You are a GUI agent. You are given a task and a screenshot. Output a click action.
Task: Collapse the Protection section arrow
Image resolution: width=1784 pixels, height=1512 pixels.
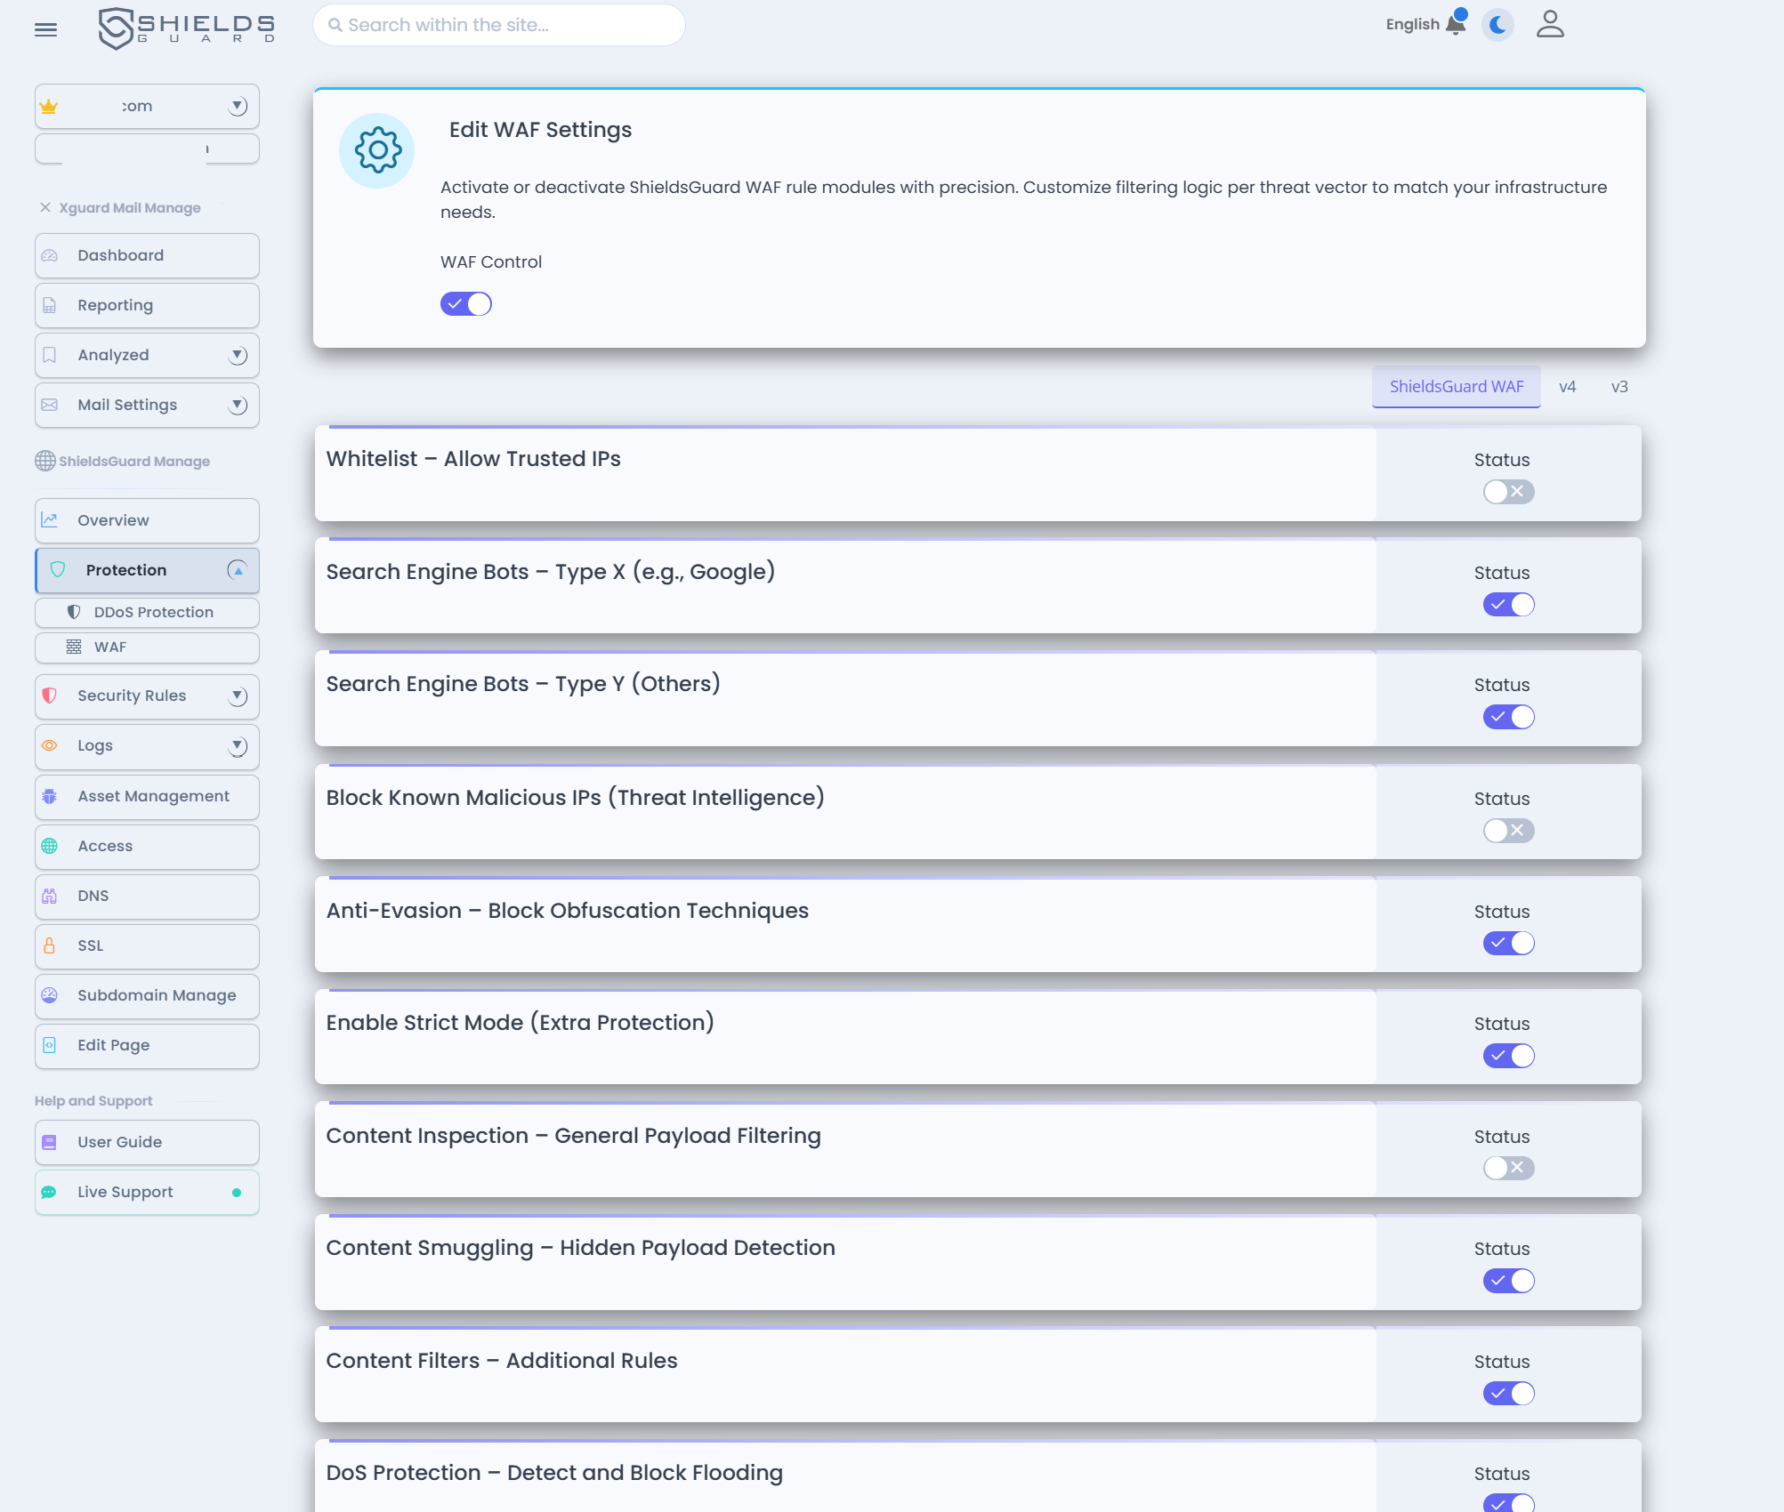[x=238, y=570]
